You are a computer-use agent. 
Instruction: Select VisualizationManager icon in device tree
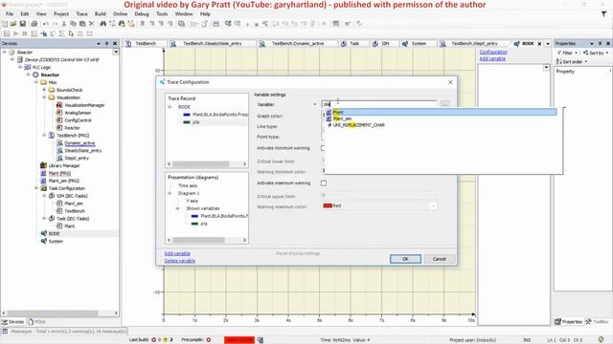(x=59, y=105)
